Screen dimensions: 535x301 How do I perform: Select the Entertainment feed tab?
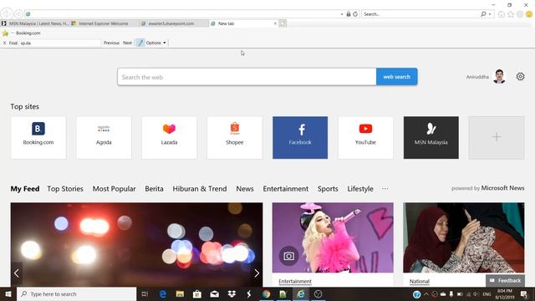click(x=286, y=189)
